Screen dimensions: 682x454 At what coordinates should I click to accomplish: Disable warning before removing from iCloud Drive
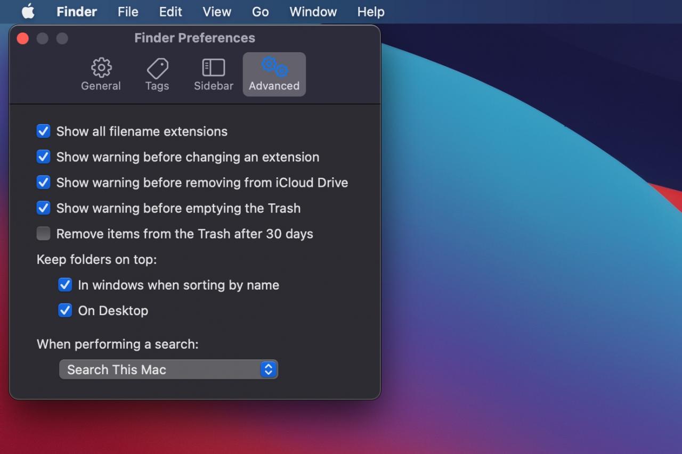point(43,182)
